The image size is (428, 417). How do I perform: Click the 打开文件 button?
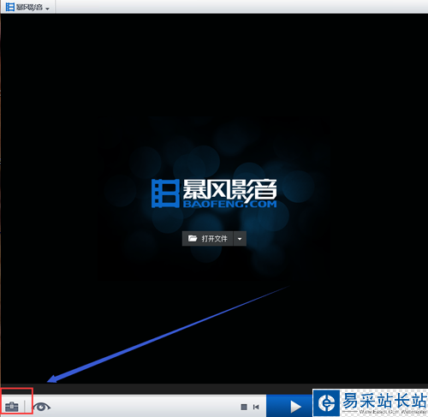[x=208, y=238]
